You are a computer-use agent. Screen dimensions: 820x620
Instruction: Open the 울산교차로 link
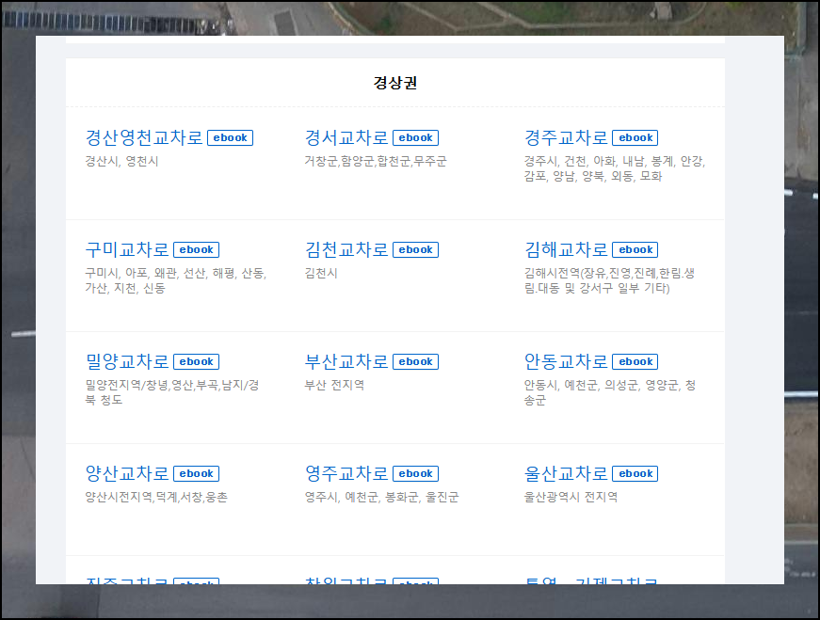coord(566,473)
